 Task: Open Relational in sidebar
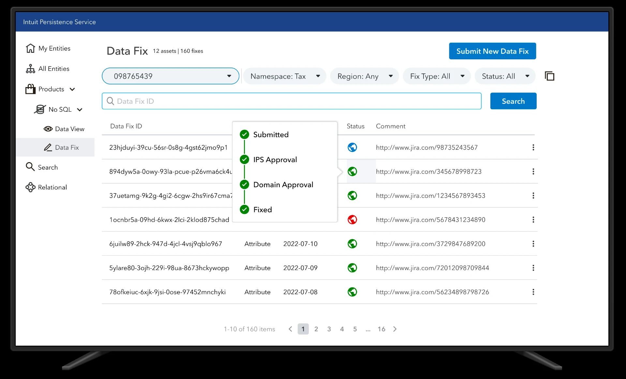(52, 187)
